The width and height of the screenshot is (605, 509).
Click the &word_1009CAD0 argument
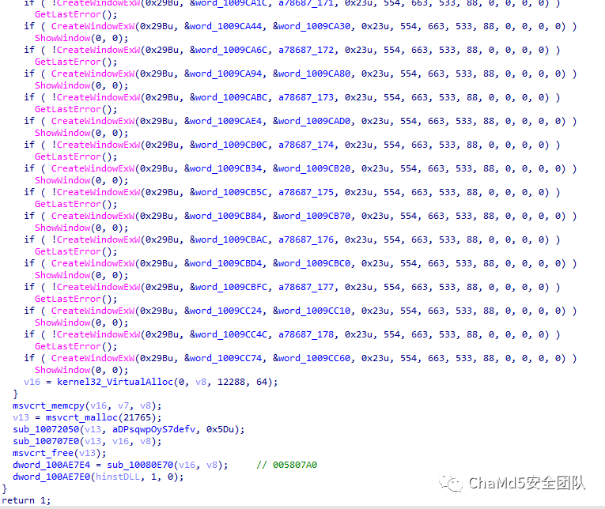(x=312, y=121)
